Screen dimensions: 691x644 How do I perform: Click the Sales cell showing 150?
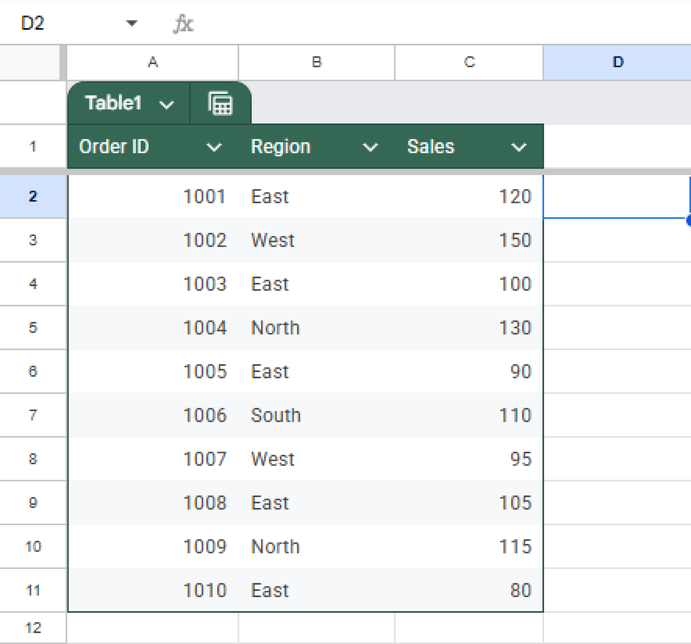[469, 240]
